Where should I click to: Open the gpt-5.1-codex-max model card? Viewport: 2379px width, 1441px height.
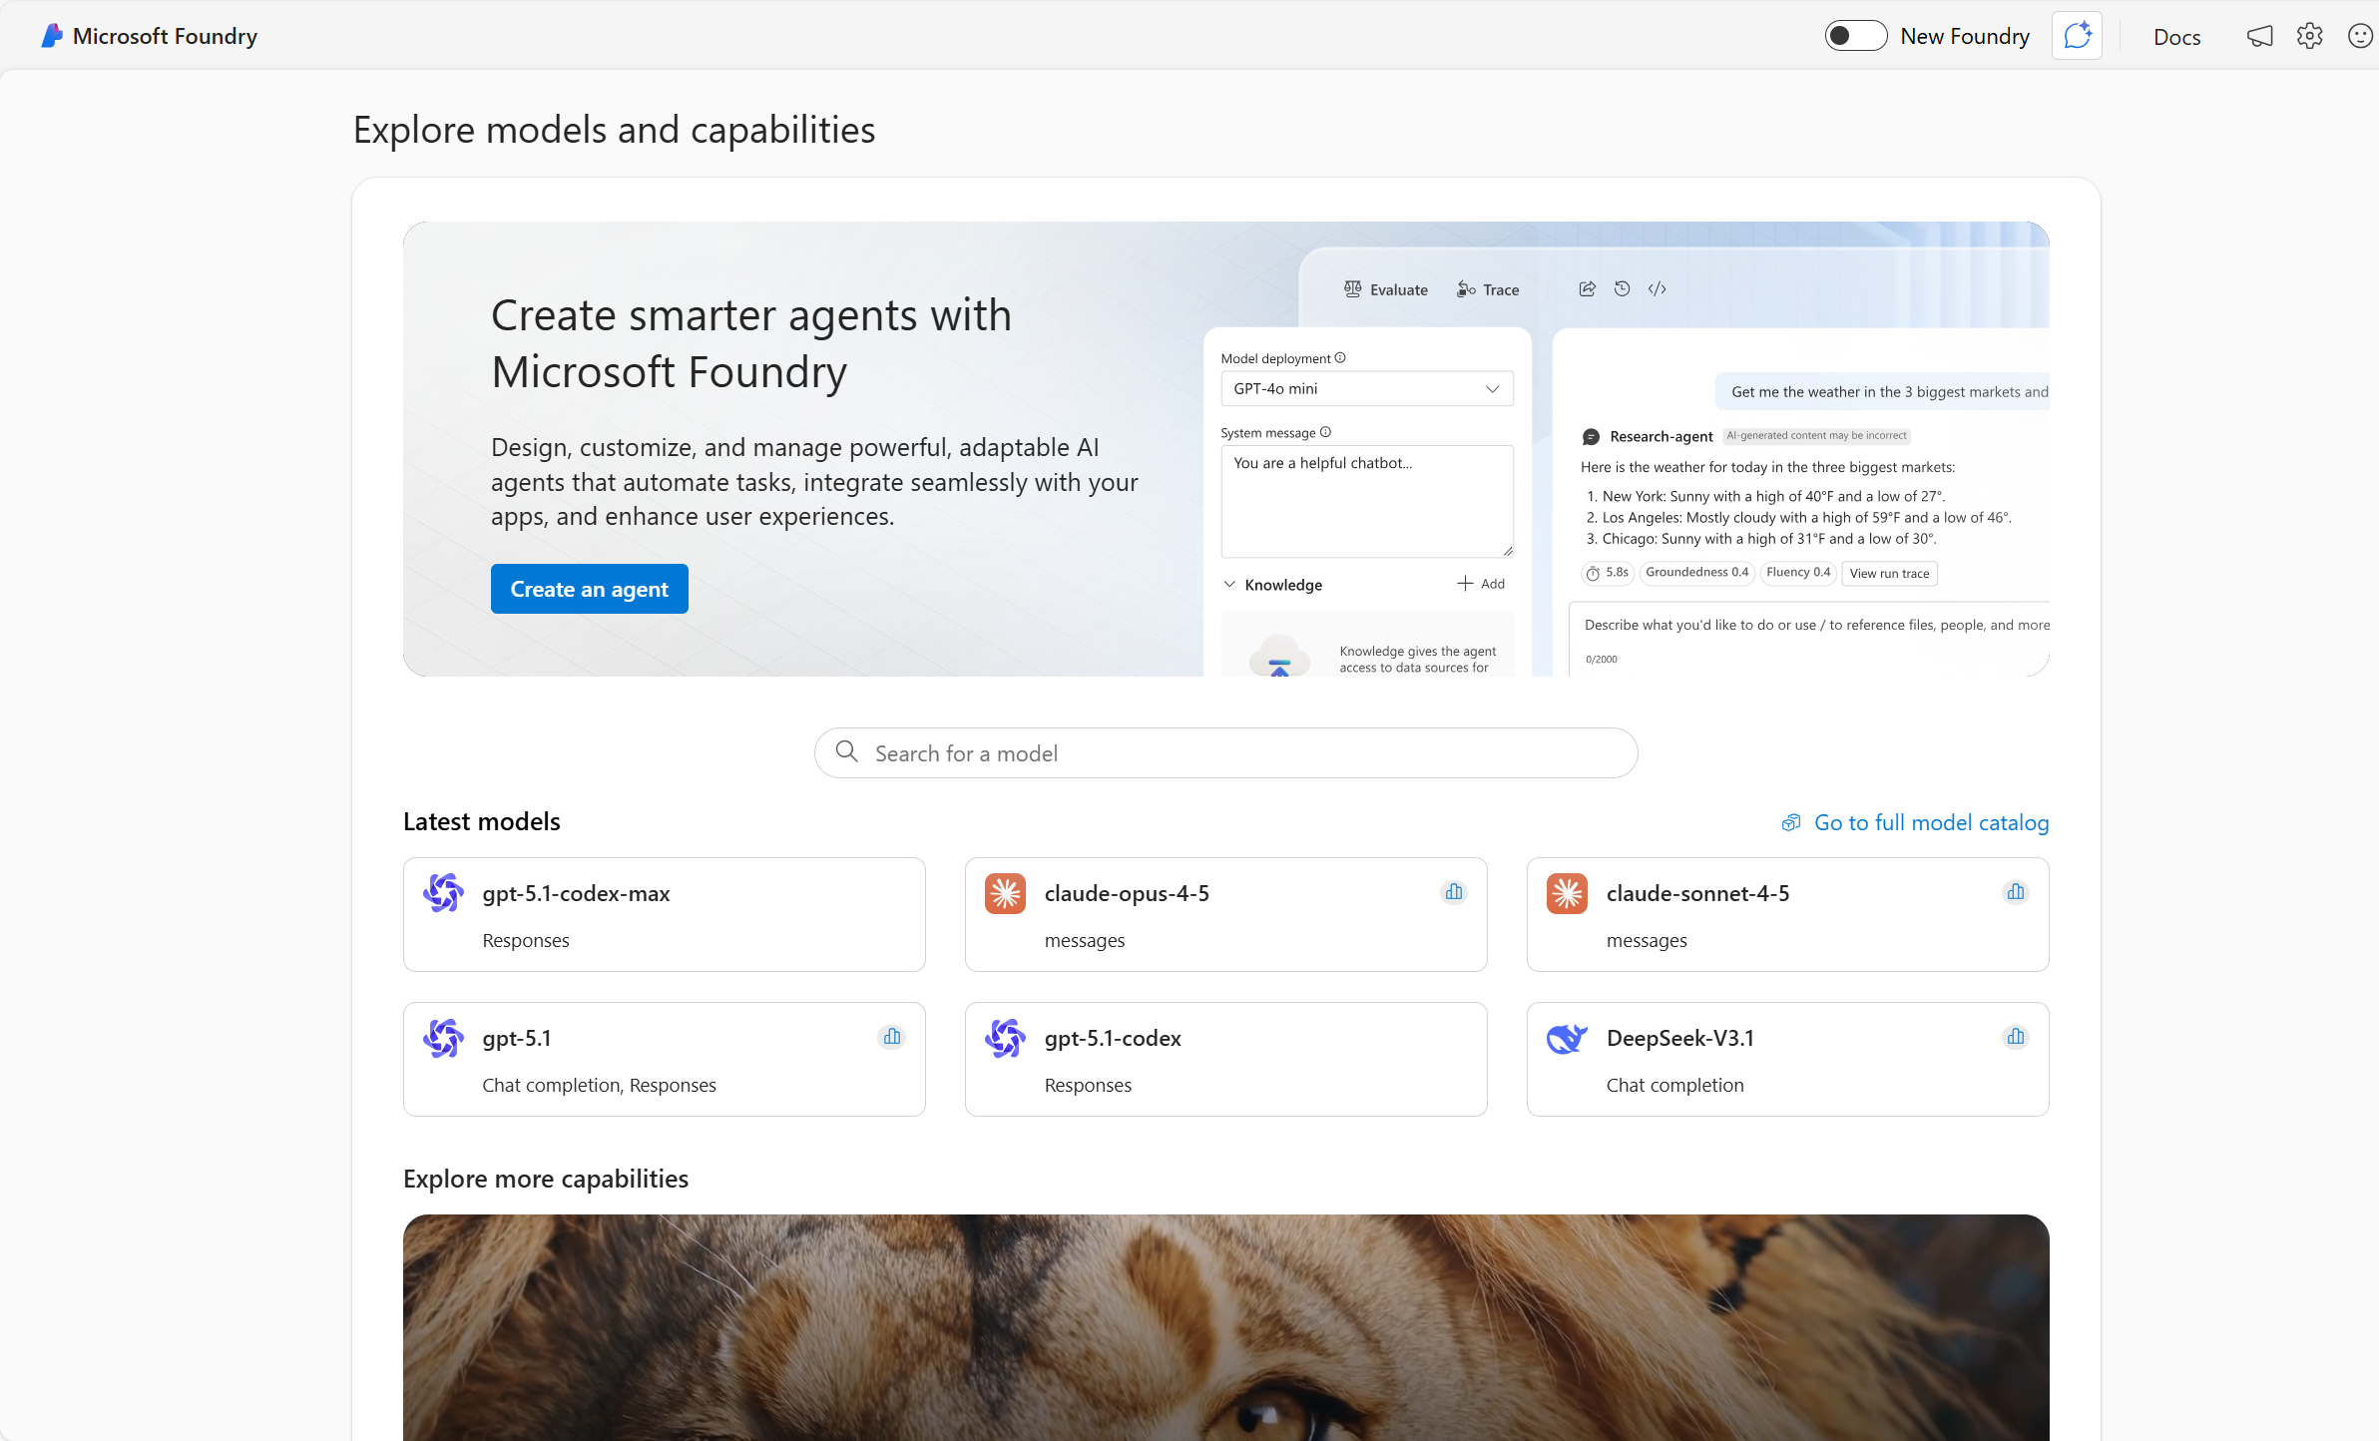(x=664, y=914)
